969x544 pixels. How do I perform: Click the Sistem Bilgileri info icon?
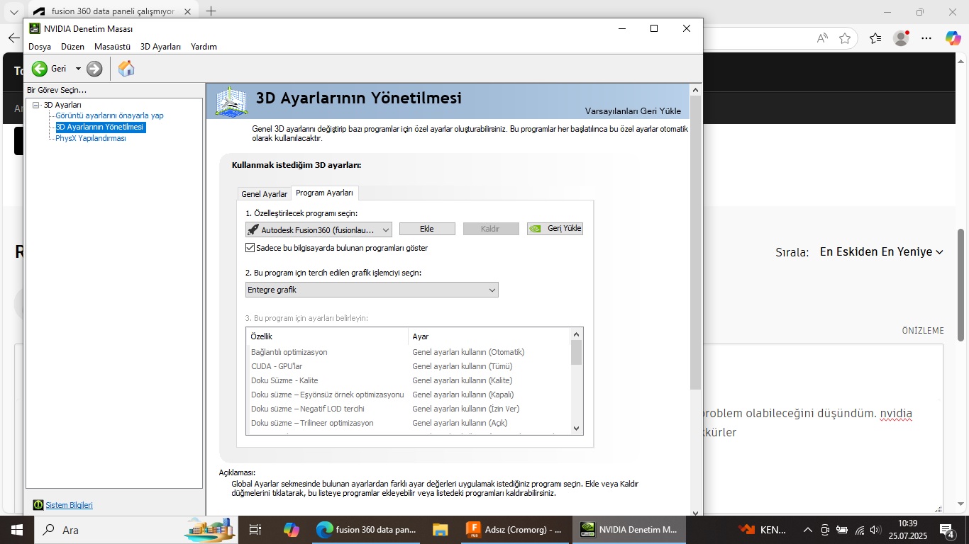tap(38, 505)
